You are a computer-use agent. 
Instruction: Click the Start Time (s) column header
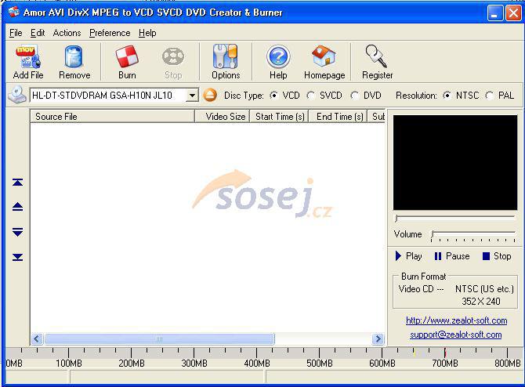279,116
